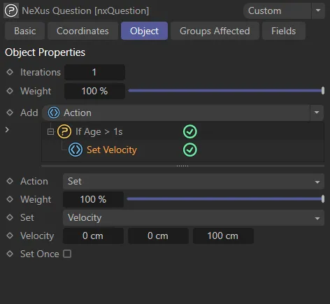Image resolution: width=330 pixels, height=304 pixels.
Task: Click the Weight slider below the Action row
Action: pos(225,199)
